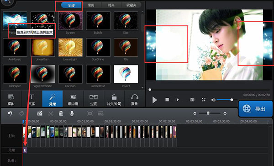Screen dimensions: 274x166
Task: Click the grayed toolbar icon beside crop
Action: coord(100,113)
